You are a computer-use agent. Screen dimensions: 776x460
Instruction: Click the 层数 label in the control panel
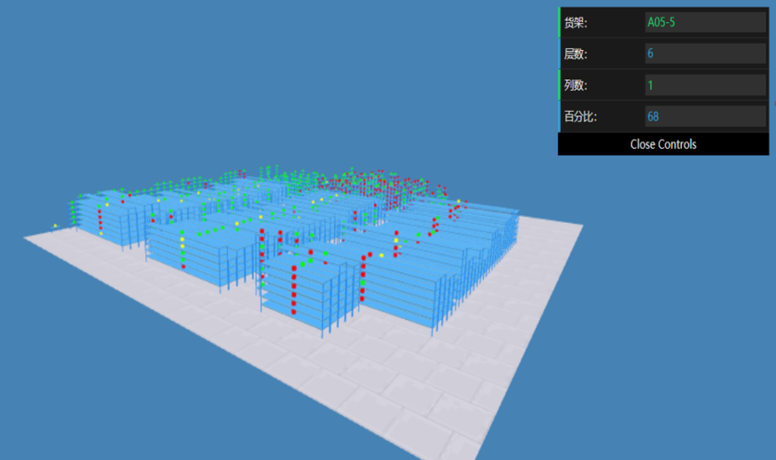[x=576, y=54]
